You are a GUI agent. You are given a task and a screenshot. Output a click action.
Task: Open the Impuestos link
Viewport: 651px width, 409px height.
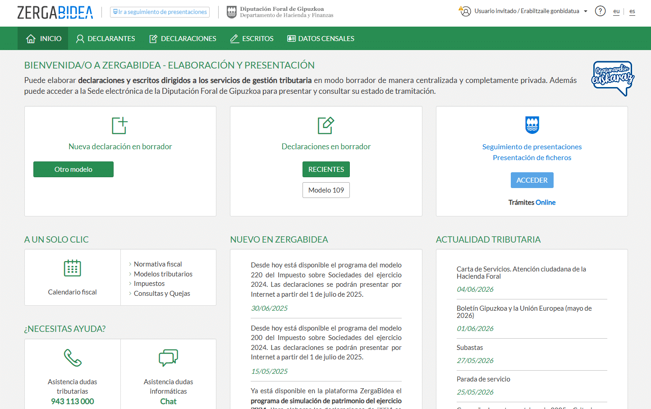[x=149, y=284]
